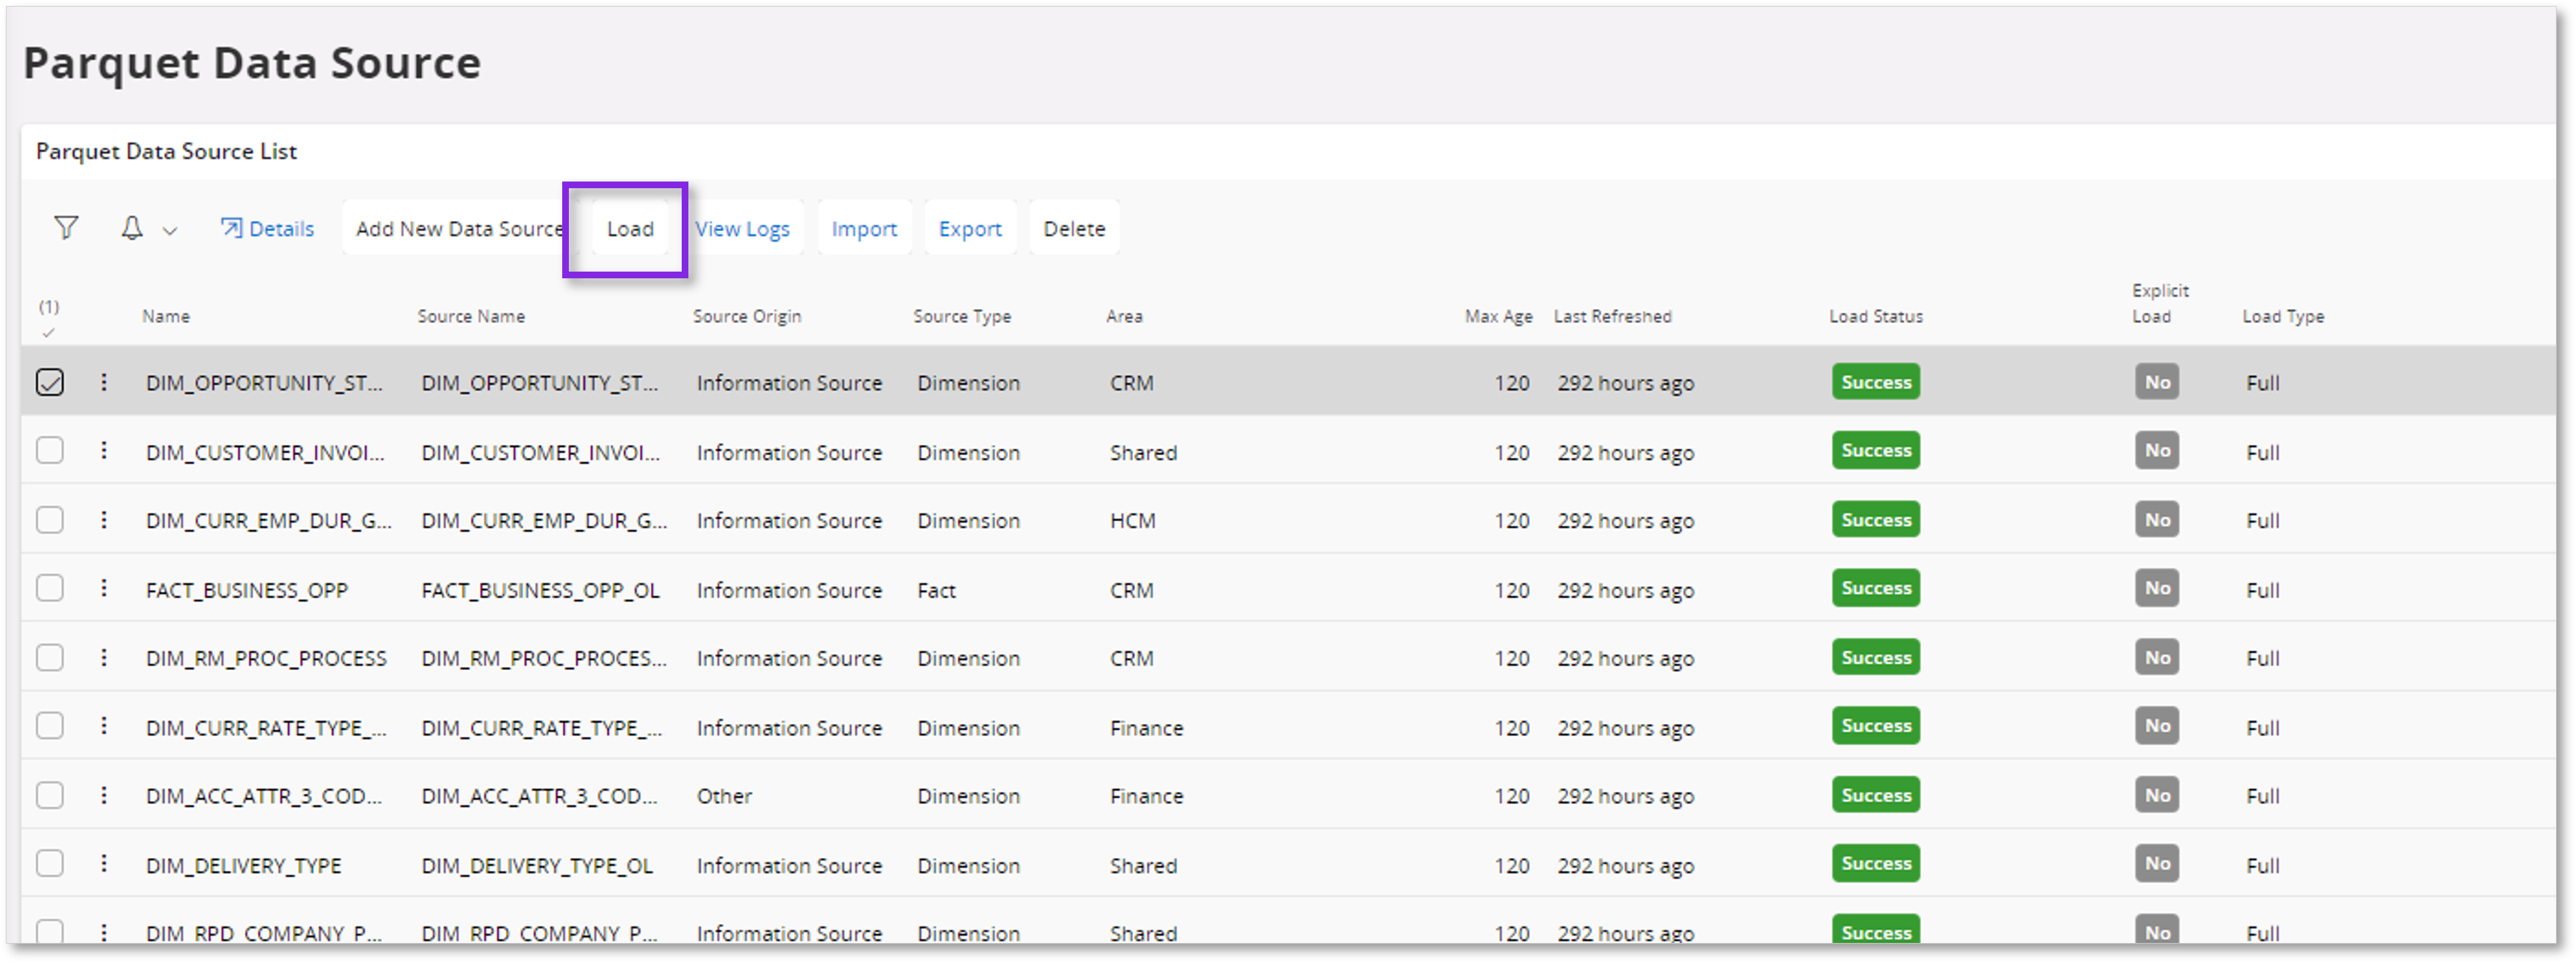
Task: Click the Delete button
Action: click(1074, 228)
